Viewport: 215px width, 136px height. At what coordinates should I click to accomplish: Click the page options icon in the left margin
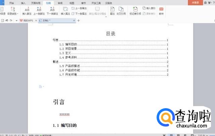click(x=41, y=87)
